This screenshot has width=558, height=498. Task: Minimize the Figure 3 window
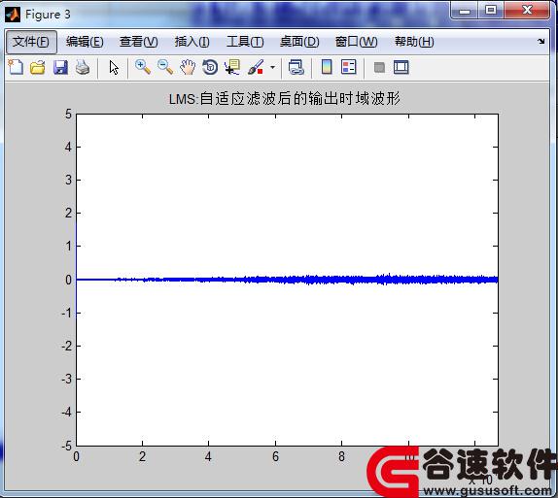click(464, 11)
